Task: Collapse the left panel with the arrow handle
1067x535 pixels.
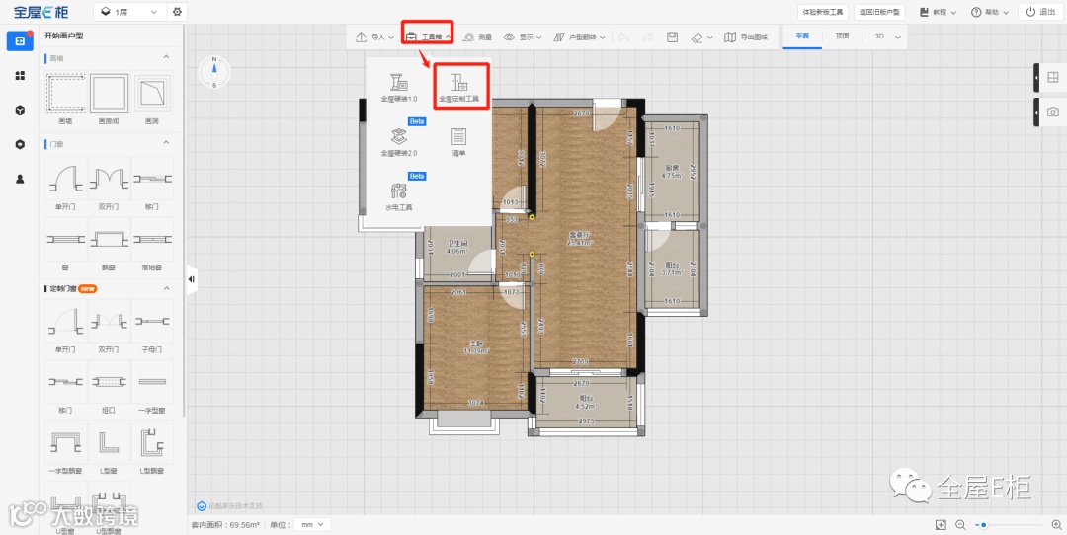Action: 192,279
